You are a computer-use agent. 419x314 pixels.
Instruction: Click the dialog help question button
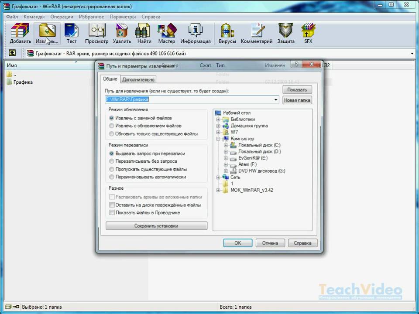tap(296, 65)
